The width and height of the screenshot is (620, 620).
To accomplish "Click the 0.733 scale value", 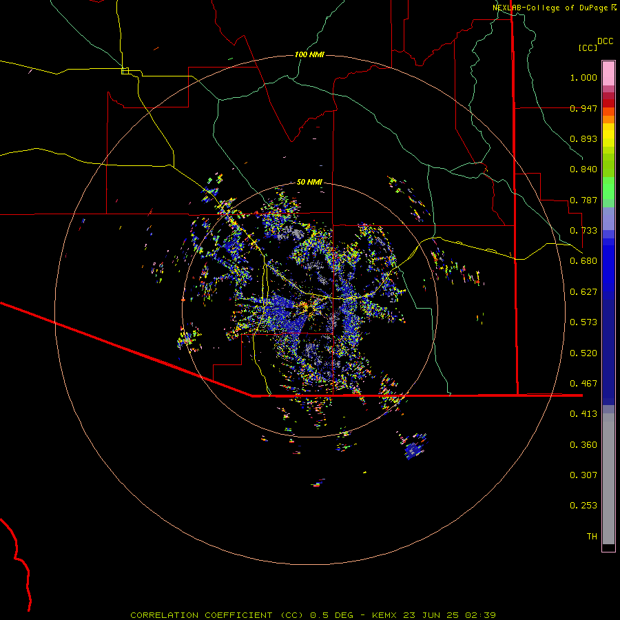I will click(x=583, y=231).
